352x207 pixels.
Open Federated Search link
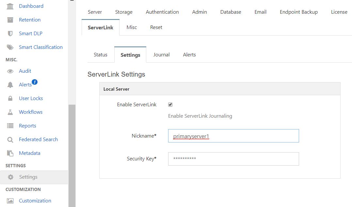38,139
